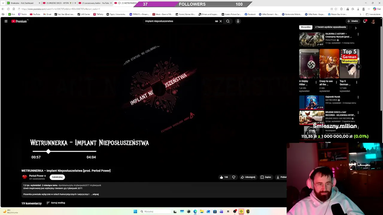Open the Kick bookmark
Viewport: 383px width, 215px height.
point(12,14)
